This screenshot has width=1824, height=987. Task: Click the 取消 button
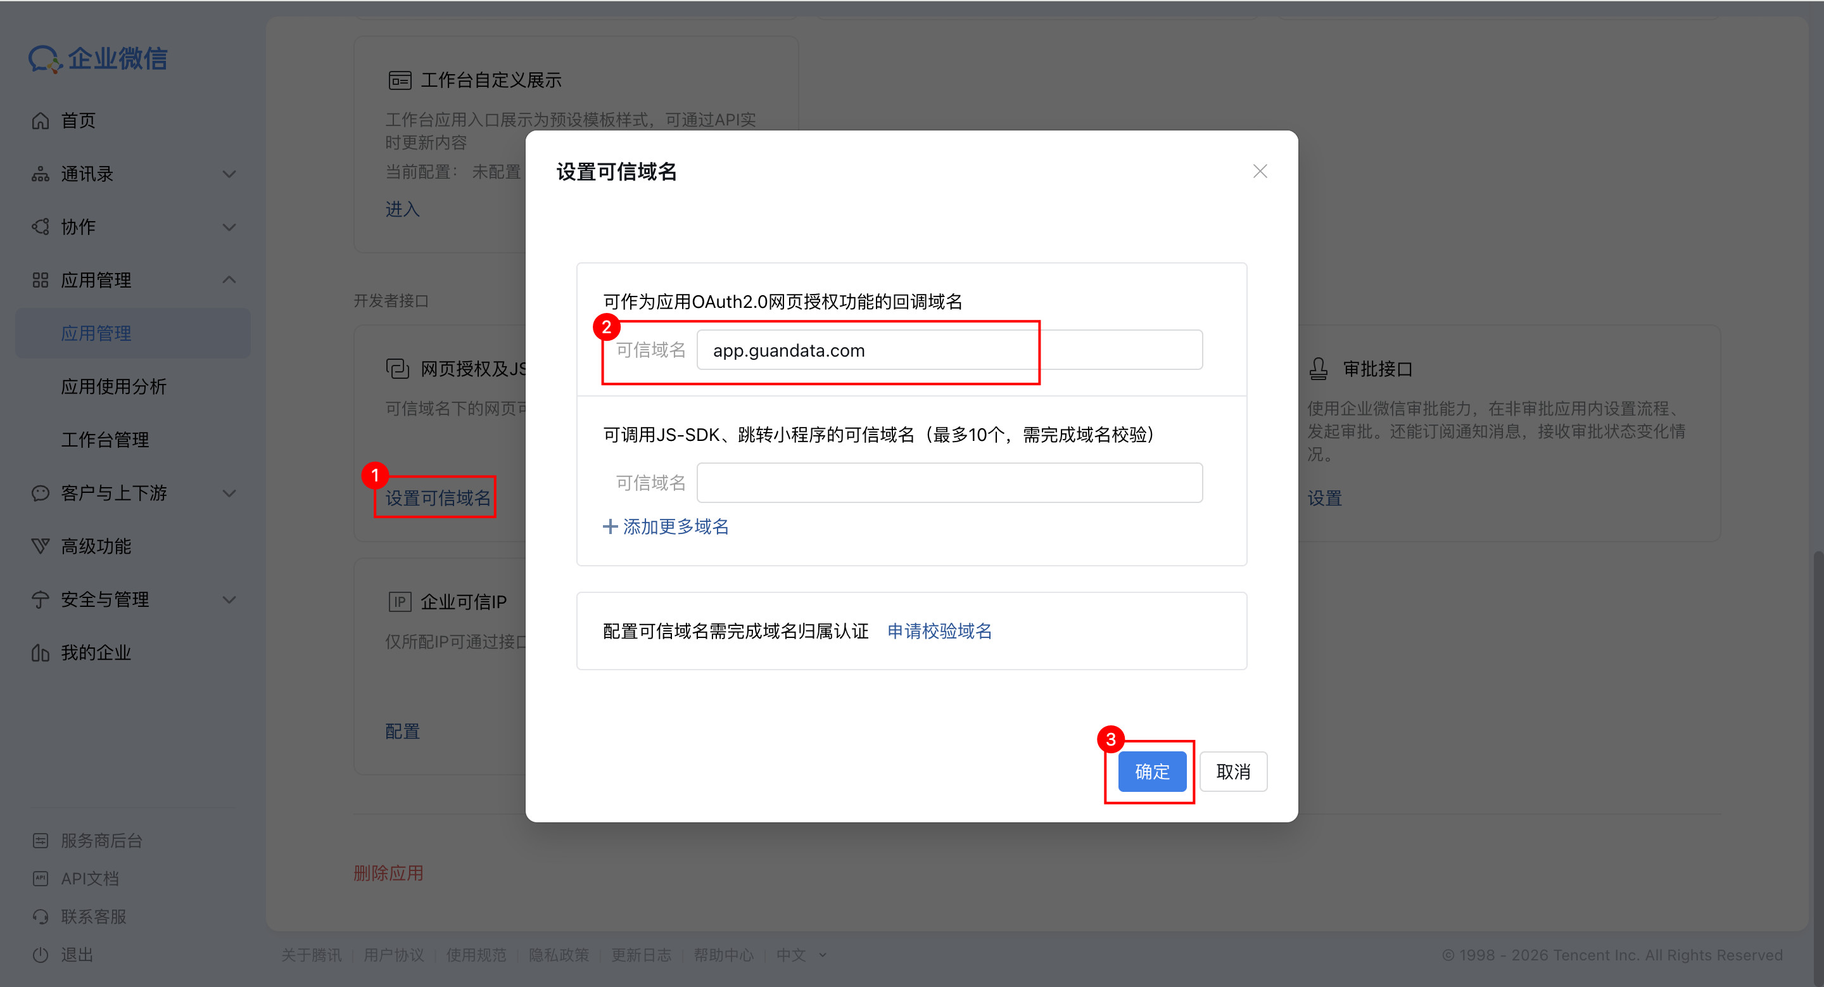(x=1232, y=772)
